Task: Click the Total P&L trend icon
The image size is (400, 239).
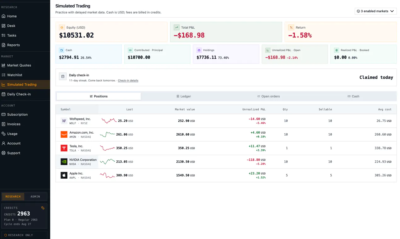Action: pyautogui.click(x=176, y=27)
